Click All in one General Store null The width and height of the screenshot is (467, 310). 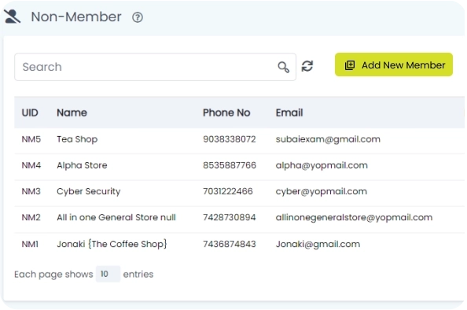pos(116,217)
